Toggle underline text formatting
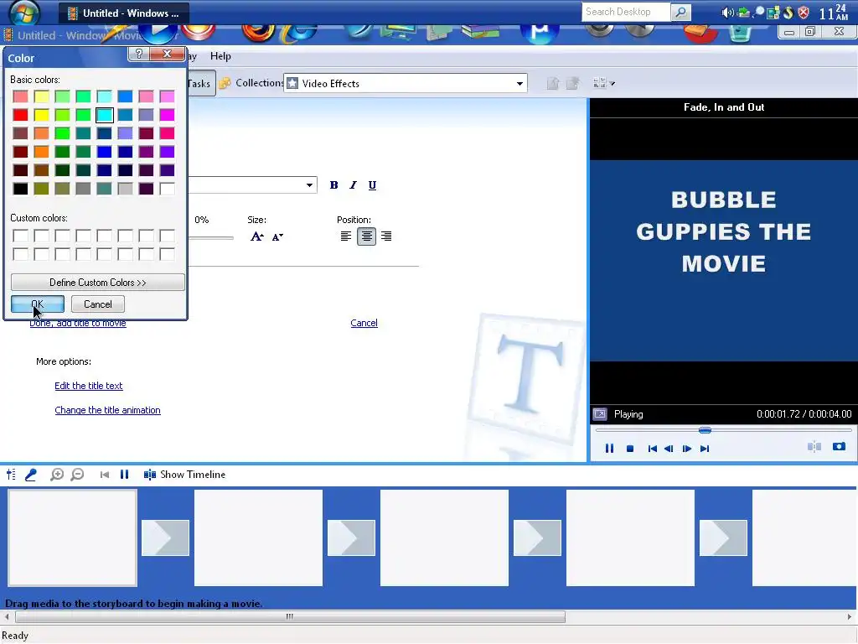The height and width of the screenshot is (644, 858). (x=372, y=185)
